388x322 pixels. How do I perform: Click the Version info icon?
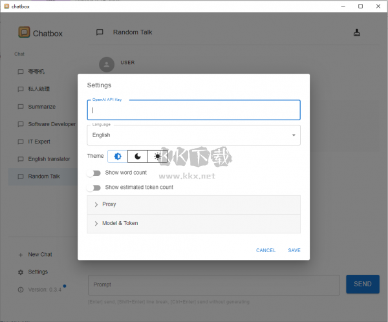tap(21, 290)
